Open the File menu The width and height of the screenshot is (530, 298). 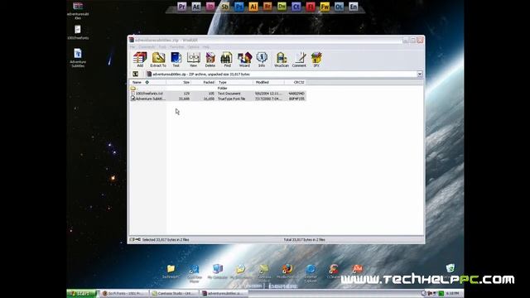click(132, 47)
